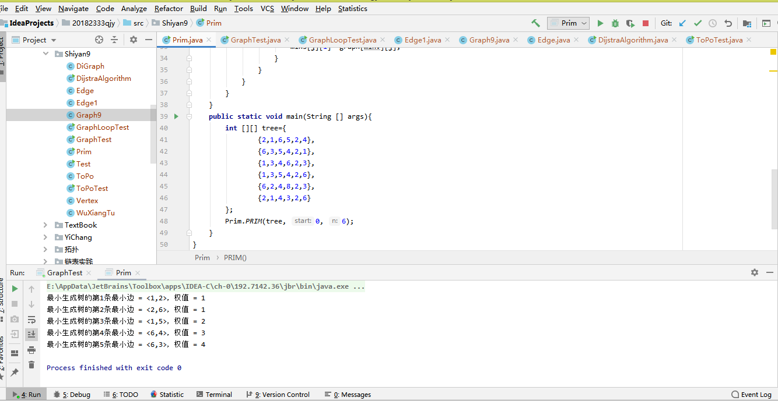The width and height of the screenshot is (778, 401).
Task: Click the Git update project blue arrow
Action: [x=682, y=23]
